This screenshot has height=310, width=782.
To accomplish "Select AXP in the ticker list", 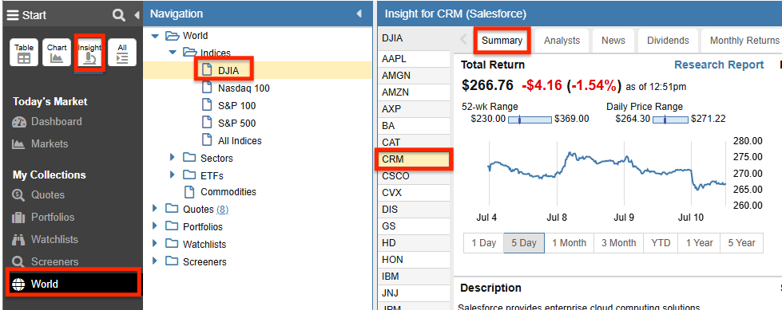I will pyautogui.click(x=414, y=109).
